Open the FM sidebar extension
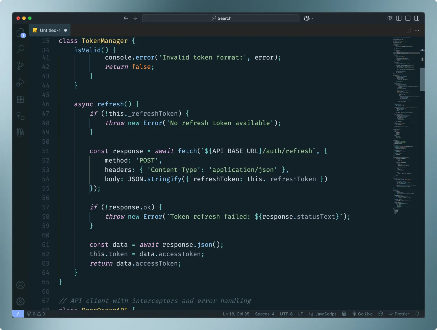This screenshot has width=437, height=330. pos(20,132)
